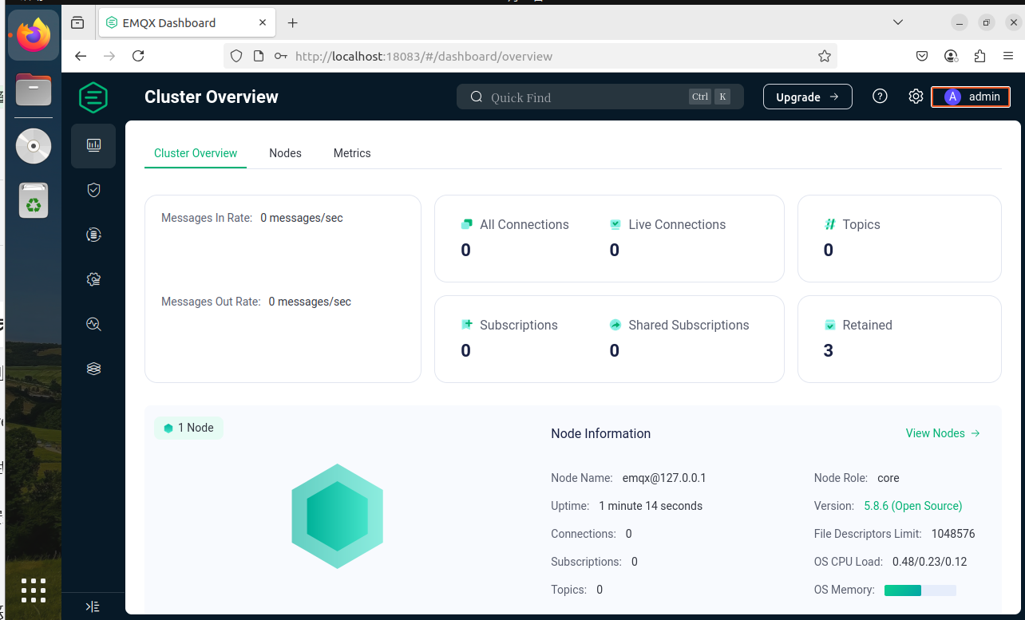Open the help question mark icon

click(x=880, y=97)
